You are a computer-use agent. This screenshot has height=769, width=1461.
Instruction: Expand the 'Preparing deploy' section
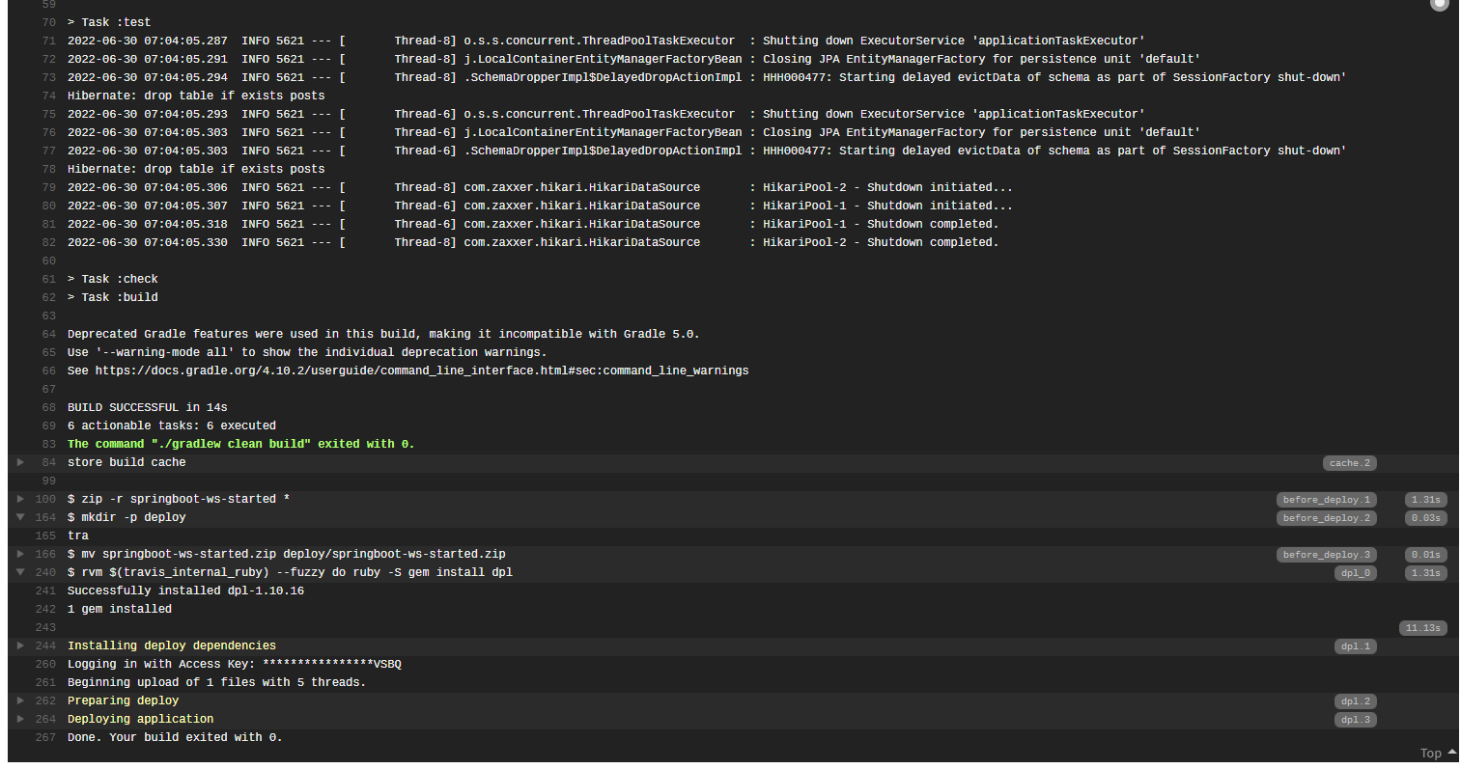pyautogui.click(x=20, y=700)
